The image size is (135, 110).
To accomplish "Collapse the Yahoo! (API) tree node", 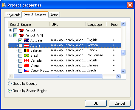I will (10, 35).
